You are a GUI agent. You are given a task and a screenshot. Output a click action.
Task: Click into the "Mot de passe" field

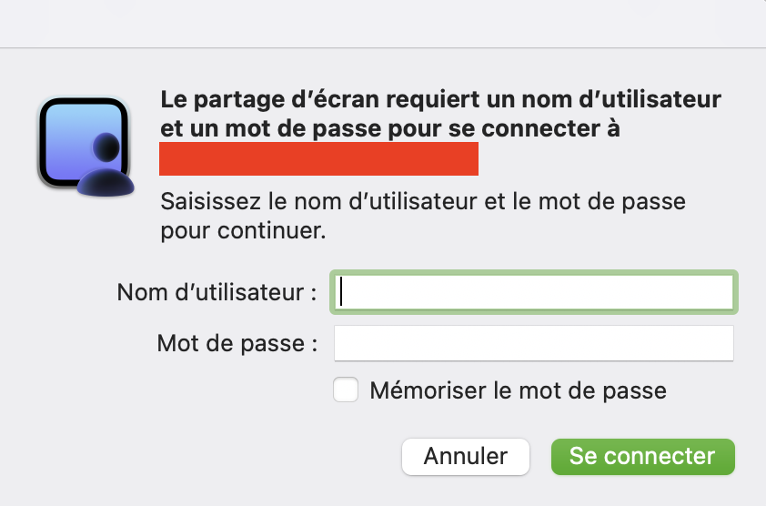pyautogui.click(x=533, y=344)
